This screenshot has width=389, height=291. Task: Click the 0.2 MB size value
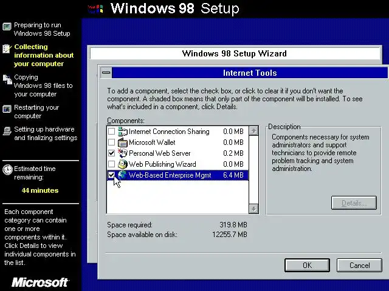point(233,153)
